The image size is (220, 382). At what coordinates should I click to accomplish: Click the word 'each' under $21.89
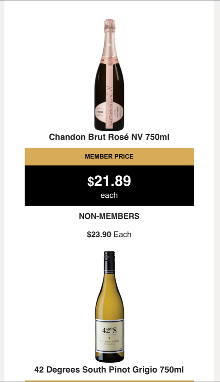point(109,196)
